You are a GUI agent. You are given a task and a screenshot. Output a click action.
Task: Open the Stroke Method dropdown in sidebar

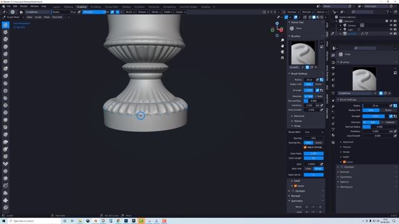pyautogui.click(x=314, y=132)
